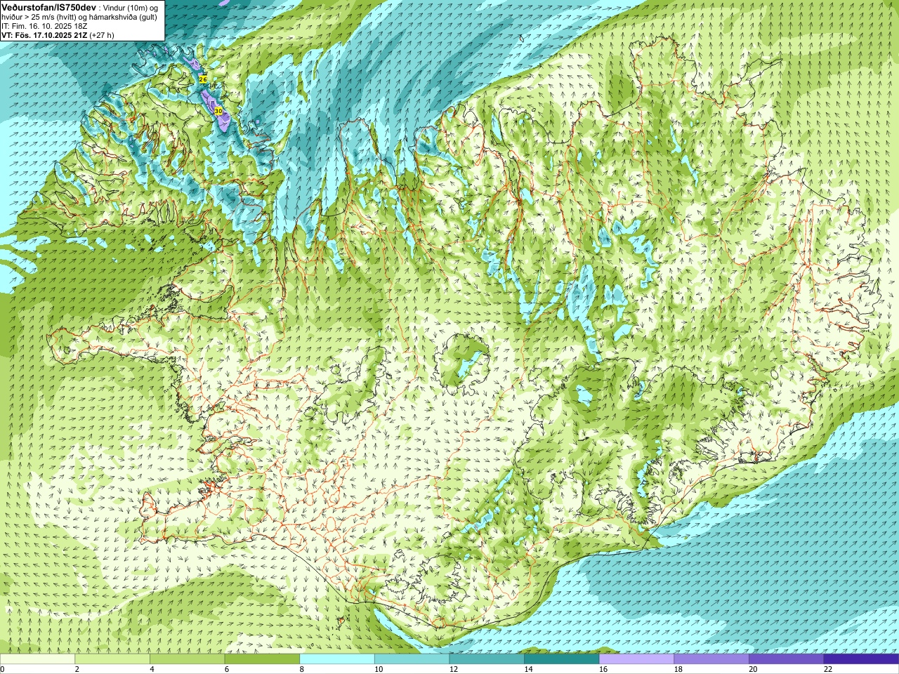The height and width of the screenshot is (674, 899).
Task: Click the legend scale label 14
Action: 528,669
